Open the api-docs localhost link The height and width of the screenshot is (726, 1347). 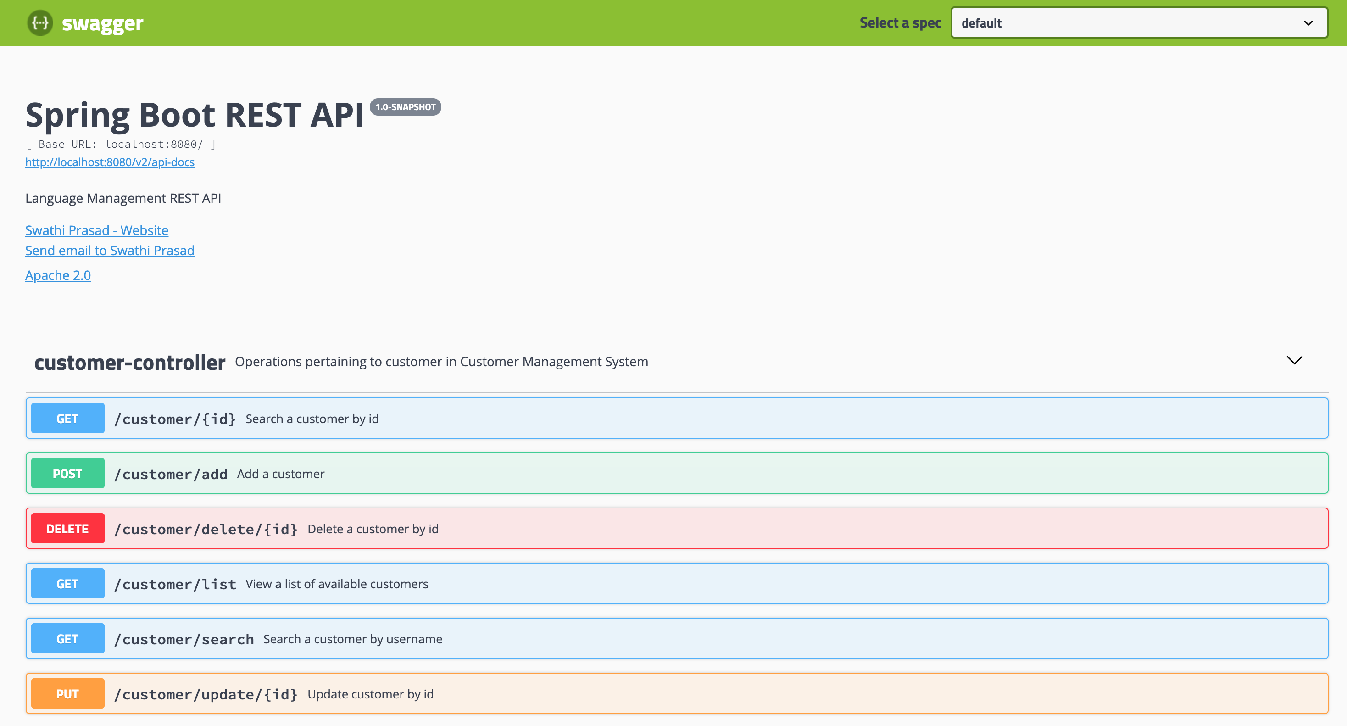click(x=110, y=162)
